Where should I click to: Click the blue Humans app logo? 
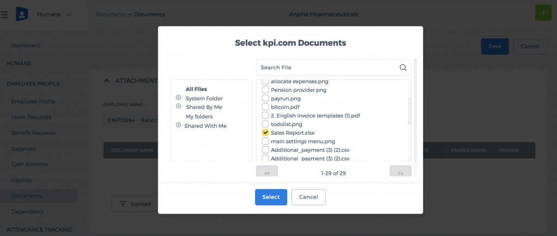(22, 14)
